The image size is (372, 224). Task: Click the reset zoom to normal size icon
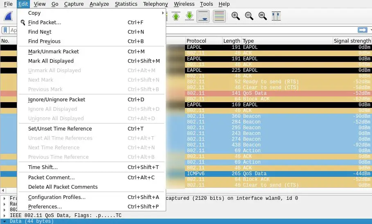pos(262,16)
